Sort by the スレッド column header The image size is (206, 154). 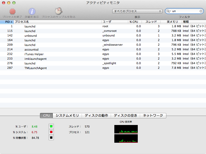pyautogui.click(x=151, y=22)
